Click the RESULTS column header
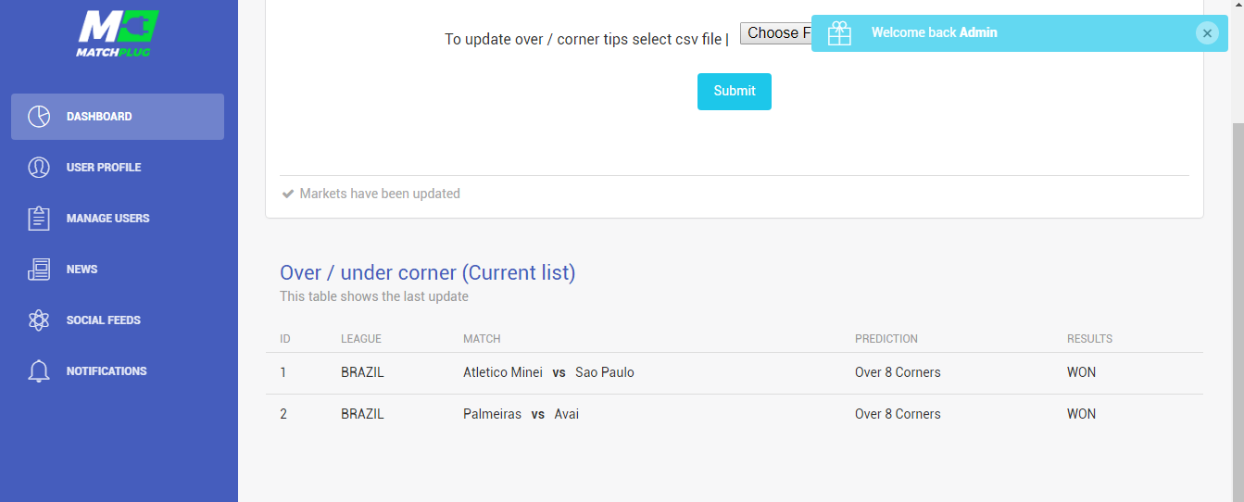 point(1089,339)
